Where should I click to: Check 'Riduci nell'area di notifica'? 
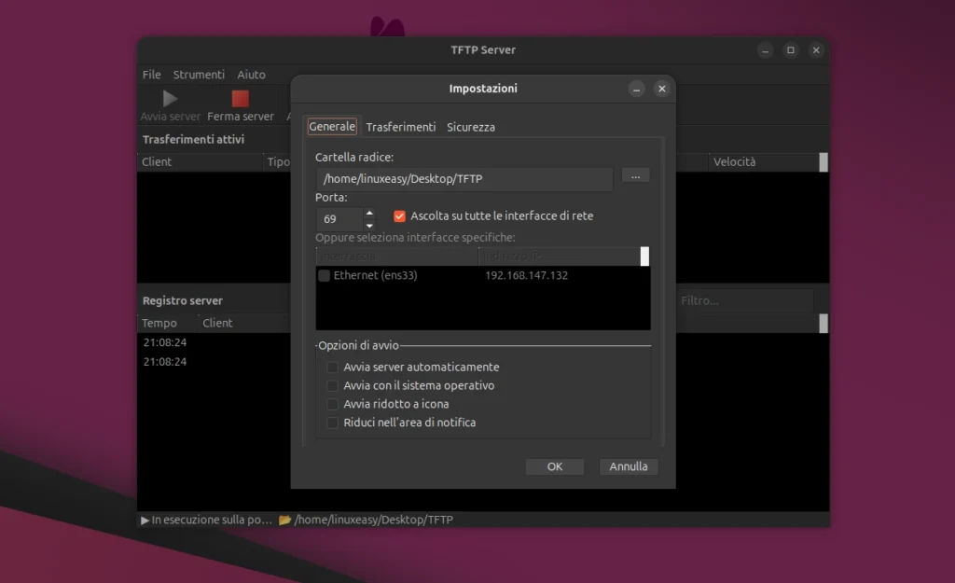coord(332,423)
